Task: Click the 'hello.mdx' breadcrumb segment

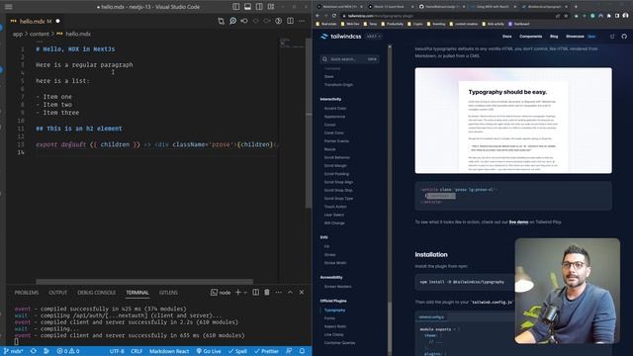Action: [x=78, y=34]
